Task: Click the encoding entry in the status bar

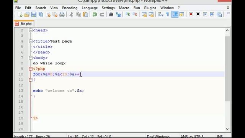Action: pyautogui.click(x=192, y=136)
